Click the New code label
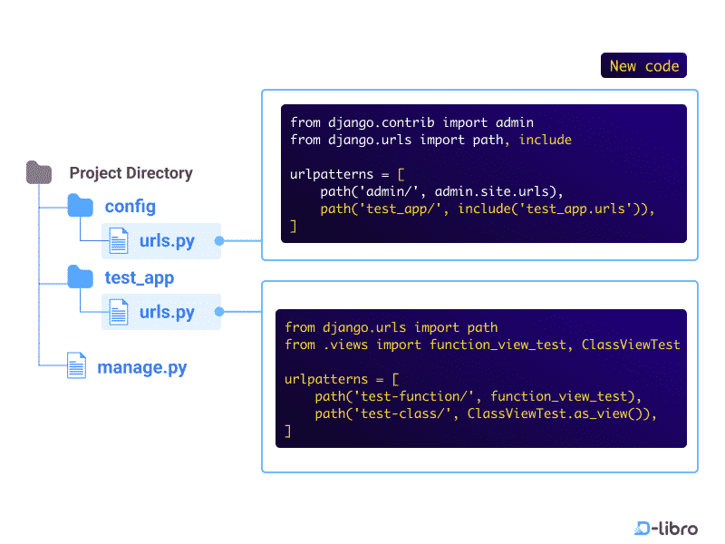This screenshot has height=544, width=725. pyautogui.click(x=643, y=65)
